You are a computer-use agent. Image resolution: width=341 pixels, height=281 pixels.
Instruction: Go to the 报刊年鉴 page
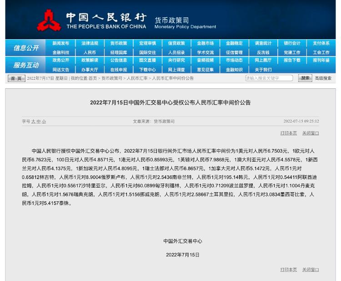[x=321, y=60]
